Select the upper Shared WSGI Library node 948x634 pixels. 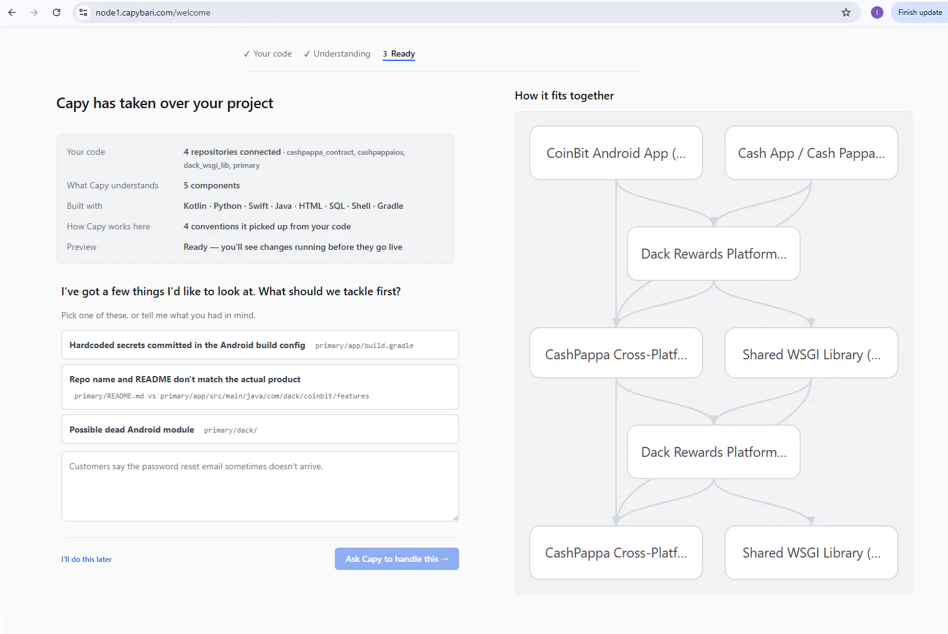(x=811, y=353)
